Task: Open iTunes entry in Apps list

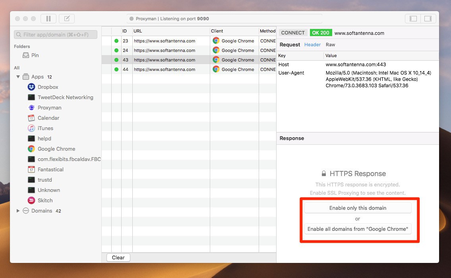Action: tap(45, 128)
